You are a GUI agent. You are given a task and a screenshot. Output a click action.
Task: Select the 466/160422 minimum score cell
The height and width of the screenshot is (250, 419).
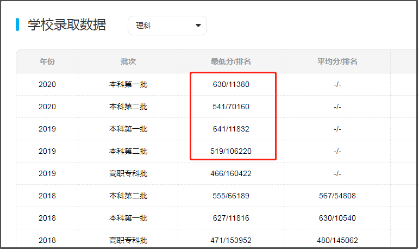[x=231, y=173]
